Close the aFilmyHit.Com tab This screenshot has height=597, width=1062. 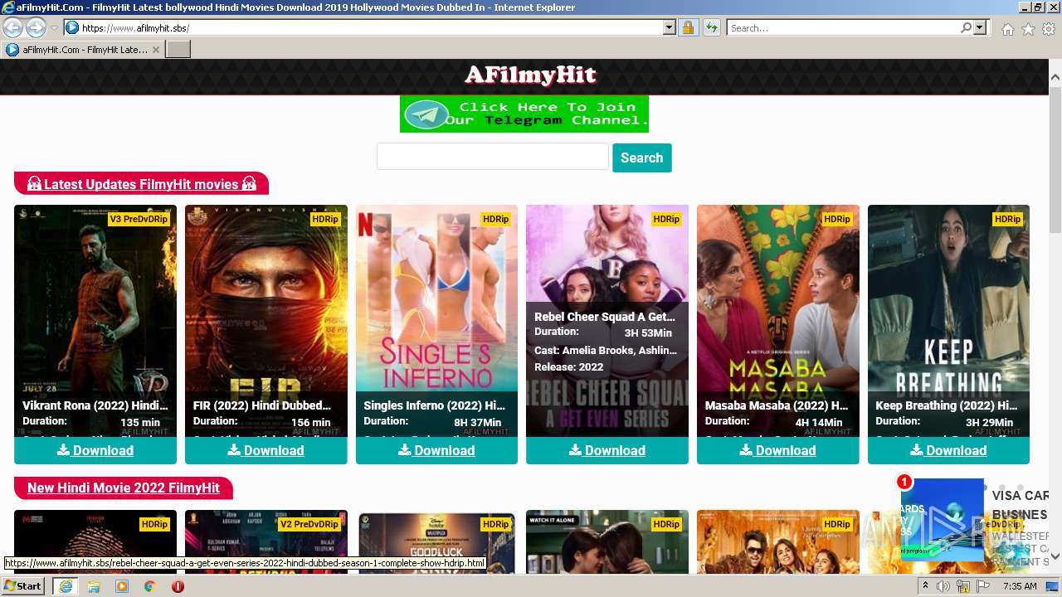click(156, 50)
